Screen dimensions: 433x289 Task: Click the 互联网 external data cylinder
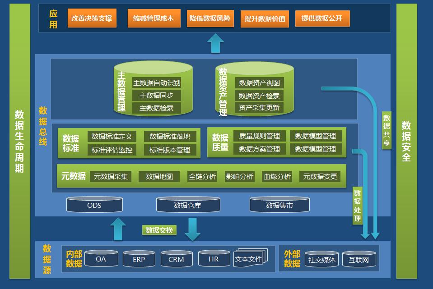(359, 259)
